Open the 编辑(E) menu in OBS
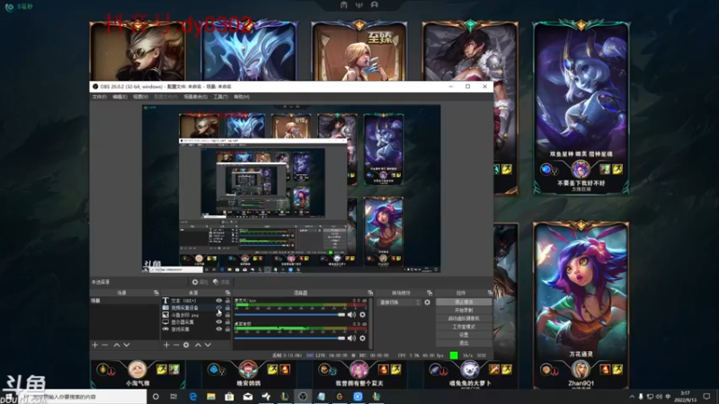719x404 pixels. click(x=120, y=97)
